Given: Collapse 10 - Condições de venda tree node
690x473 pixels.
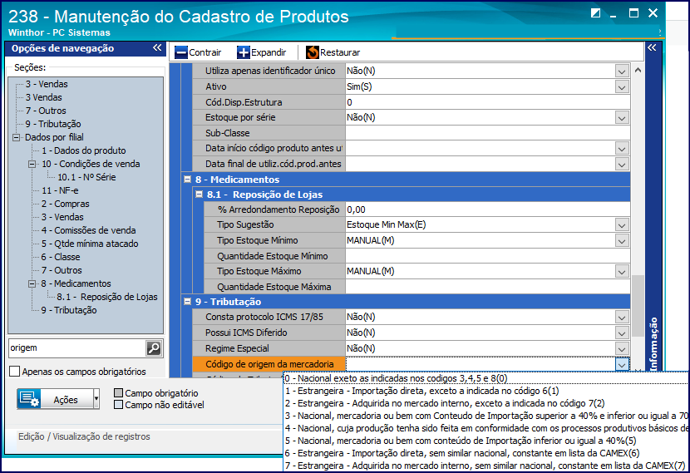Looking at the screenshot, I should pyautogui.click(x=32, y=164).
